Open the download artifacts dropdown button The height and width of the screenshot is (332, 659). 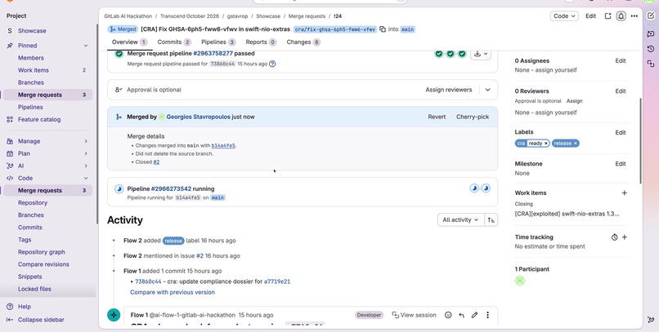(x=481, y=54)
